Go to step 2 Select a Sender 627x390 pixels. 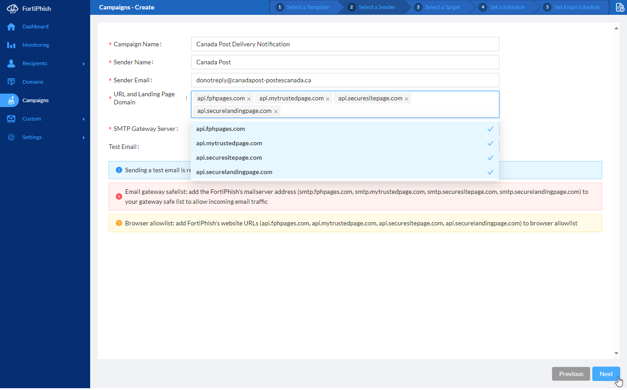click(x=372, y=7)
